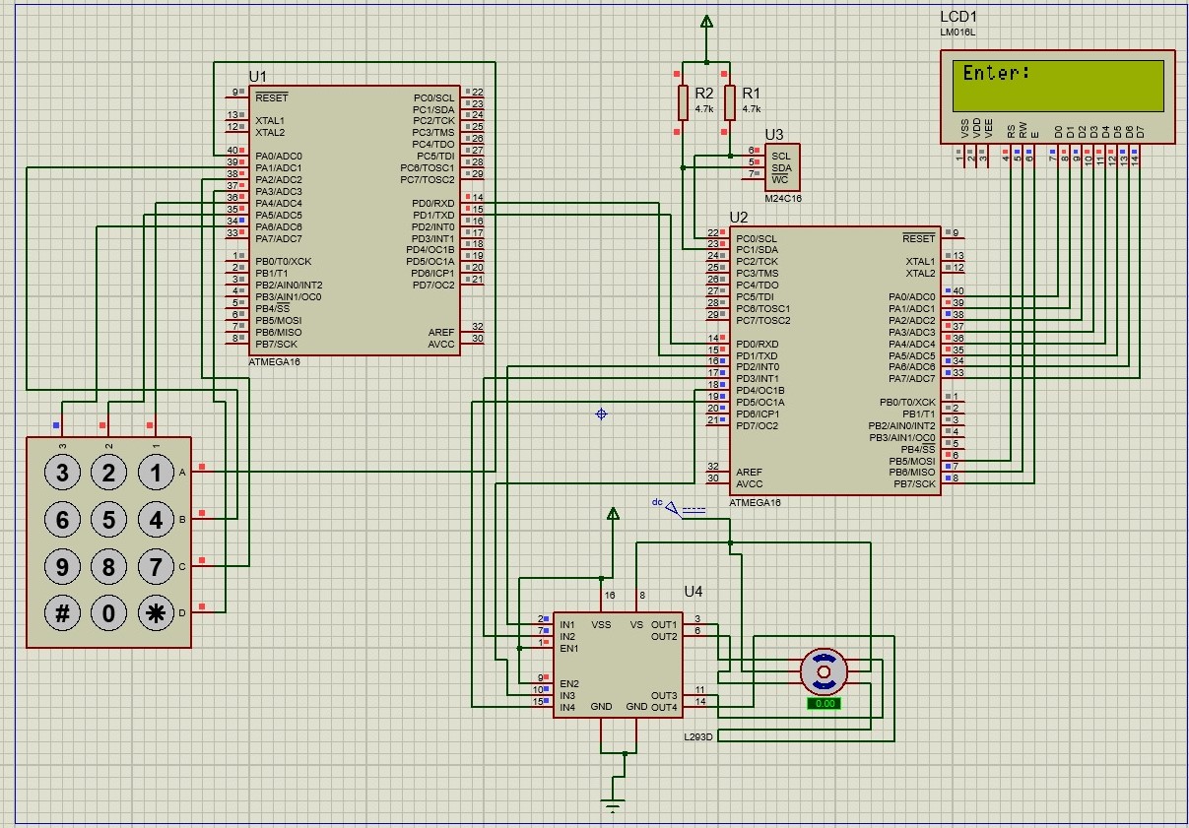The width and height of the screenshot is (1189, 828).
Task: Click the M24C16 part name label
Action: pos(783,199)
